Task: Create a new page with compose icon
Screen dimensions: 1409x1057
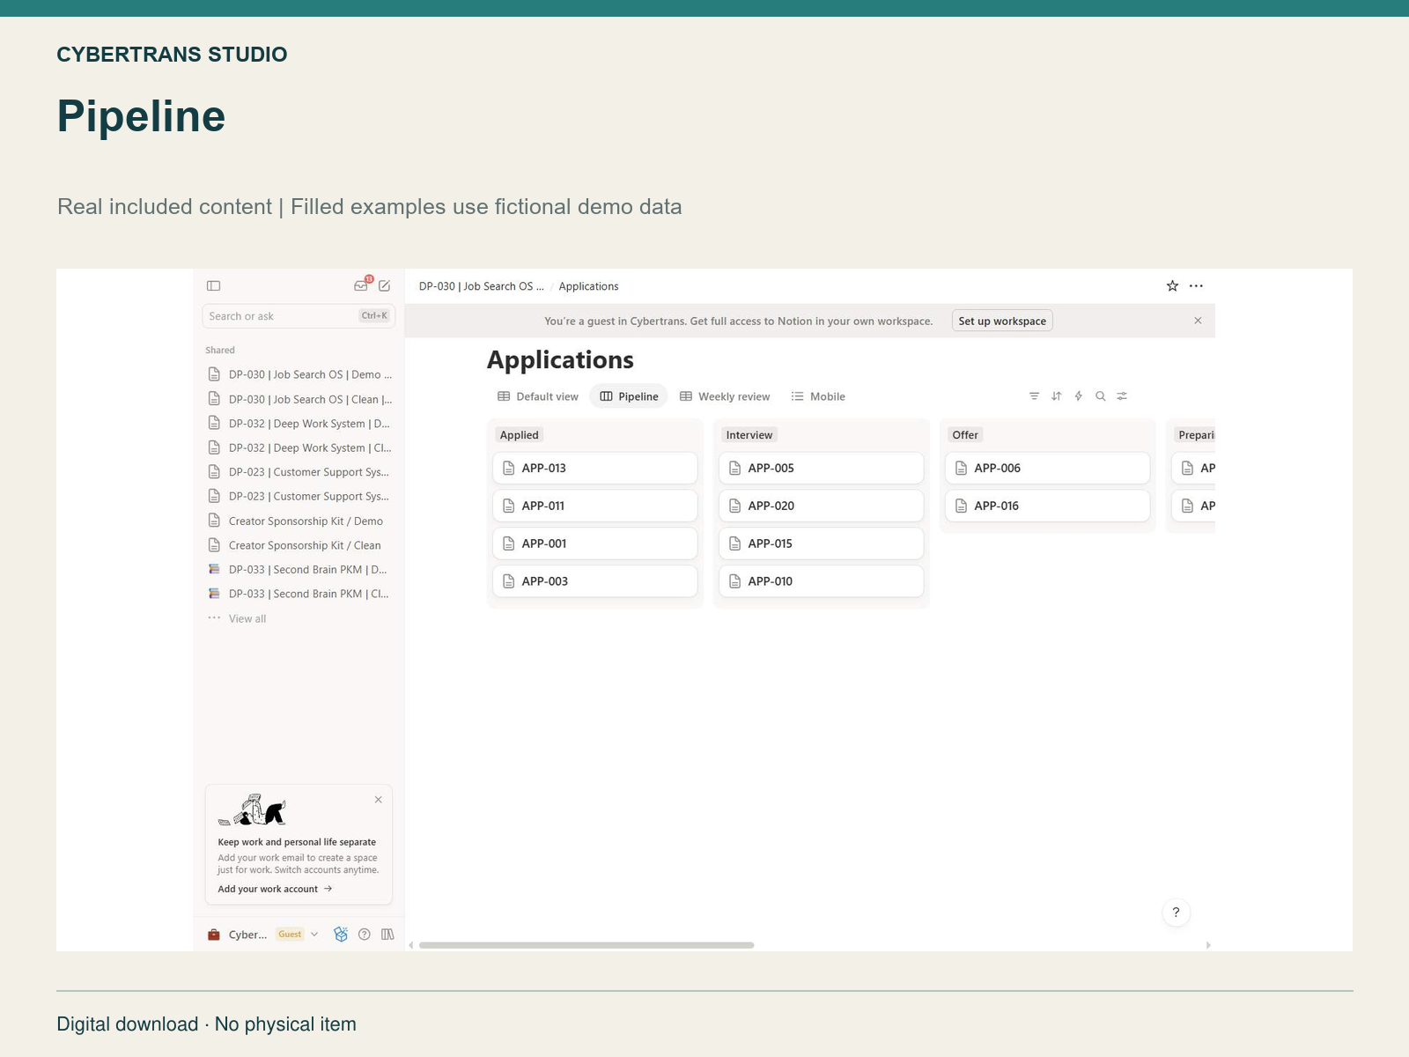Action: [x=385, y=285]
